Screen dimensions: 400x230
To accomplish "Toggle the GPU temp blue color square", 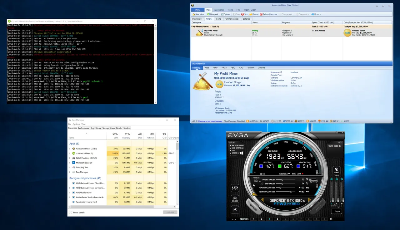I will [x=261, y=166].
